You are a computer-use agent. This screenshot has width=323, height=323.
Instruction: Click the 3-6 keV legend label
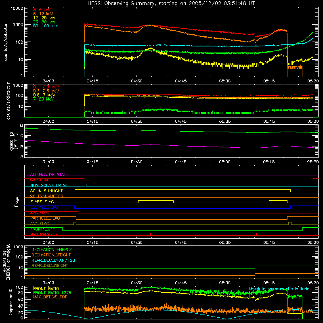[42, 10]
